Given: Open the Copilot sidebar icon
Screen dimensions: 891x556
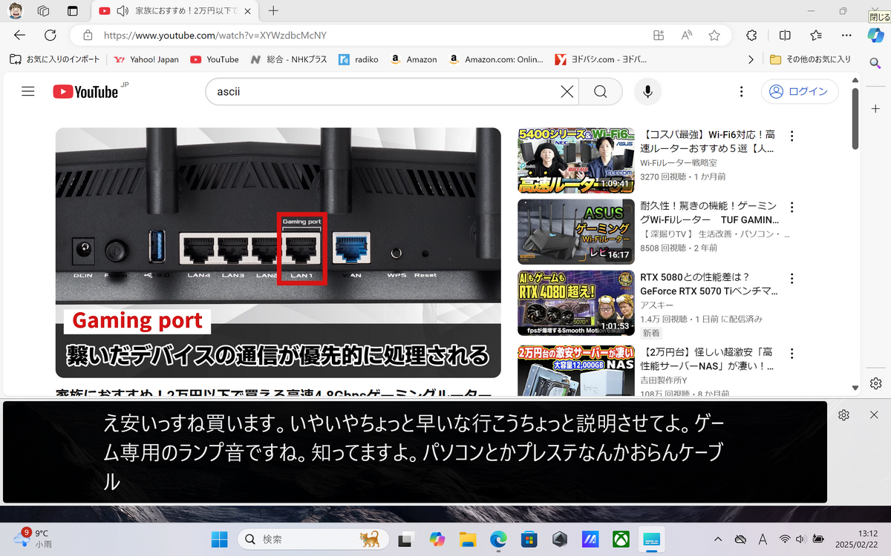Looking at the screenshot, I should click(876, 35).
